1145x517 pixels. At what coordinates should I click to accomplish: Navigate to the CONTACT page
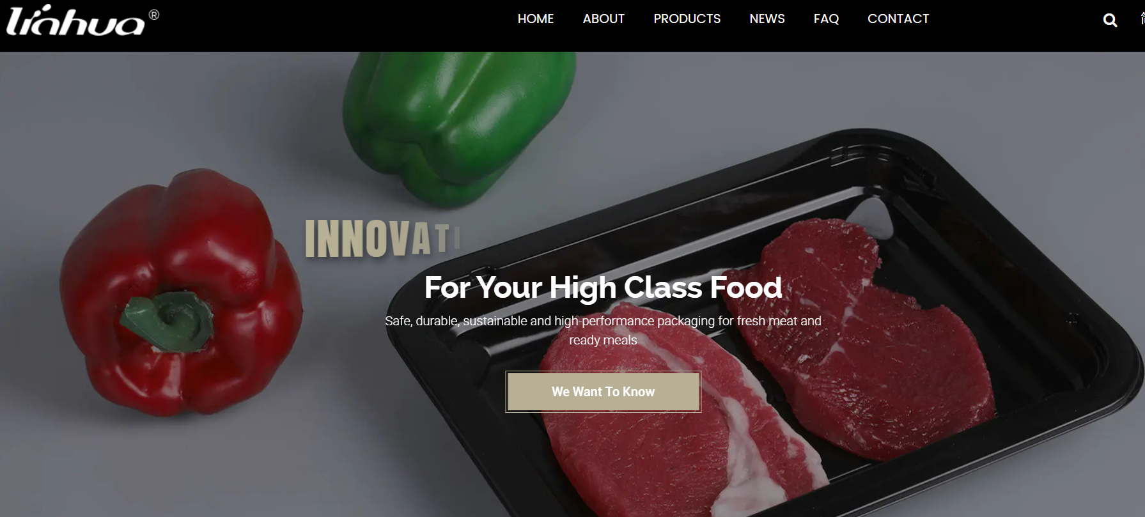898,19
